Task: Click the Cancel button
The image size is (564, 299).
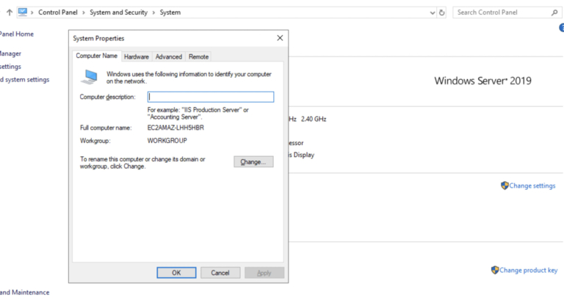Action: coord(220,273)
